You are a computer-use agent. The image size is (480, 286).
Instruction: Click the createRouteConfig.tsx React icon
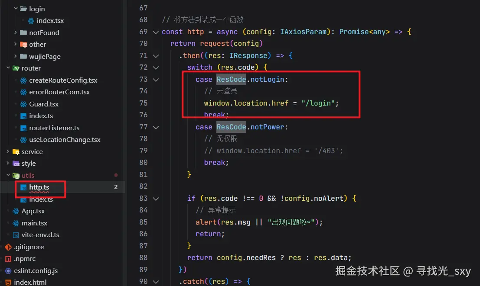click(x=23, y=80)
